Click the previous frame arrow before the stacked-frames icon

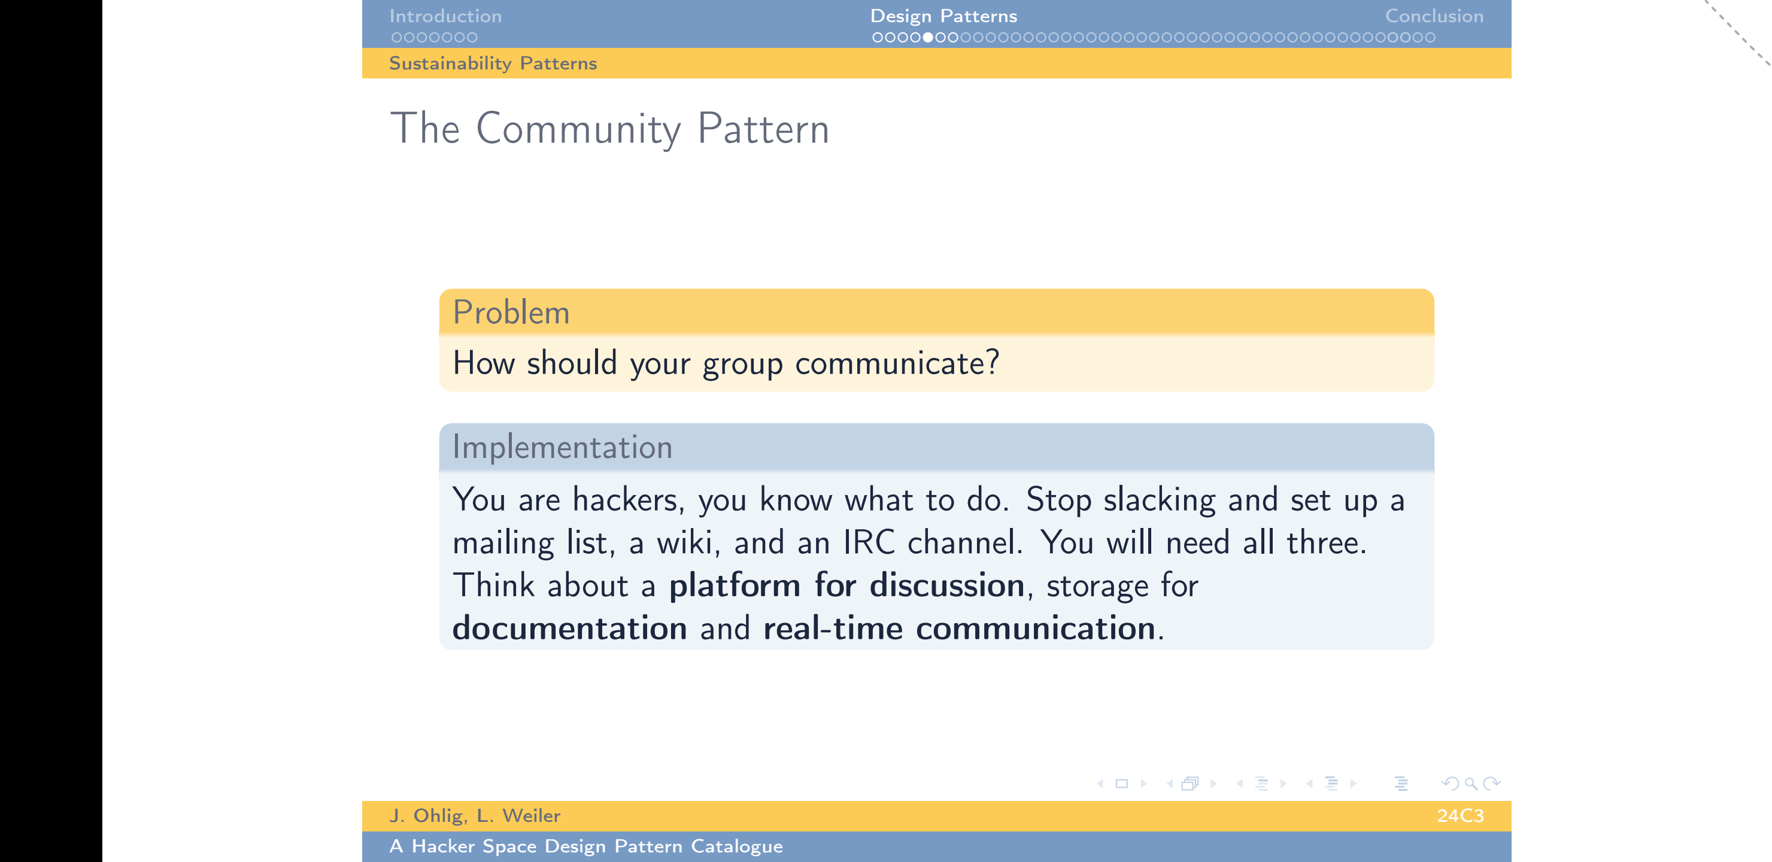(x=1169, y=784)
